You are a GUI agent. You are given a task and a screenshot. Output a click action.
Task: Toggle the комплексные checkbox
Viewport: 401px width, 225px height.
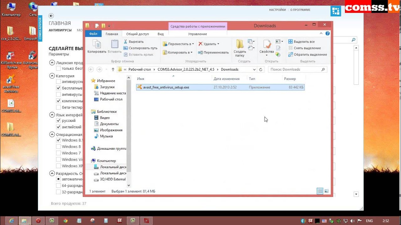pyautogui.click(x=58, y=101)
